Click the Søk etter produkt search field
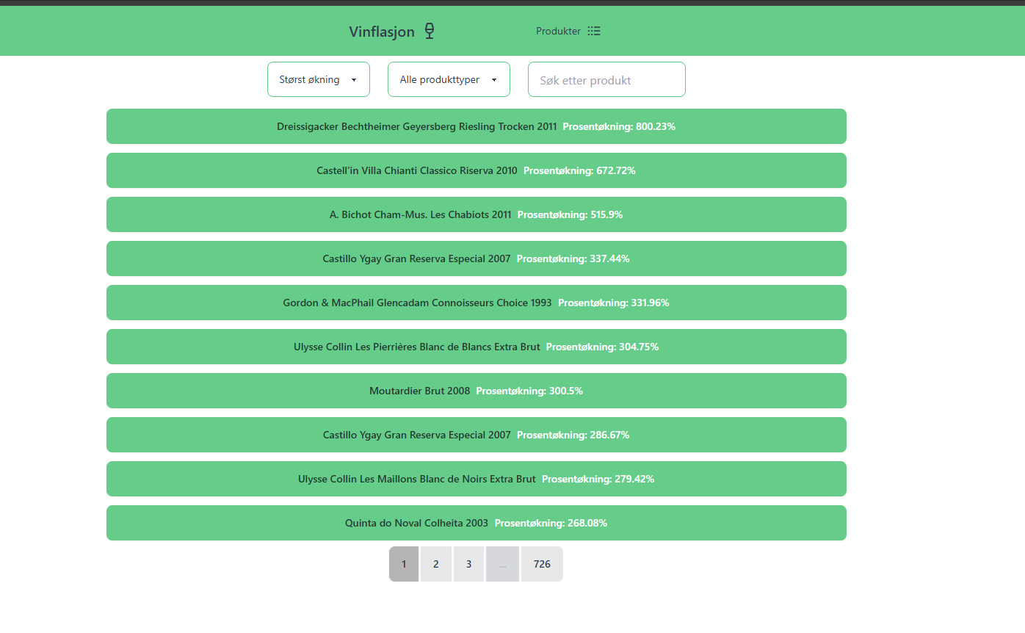This screenshot has width=1025, height=633. click(x=606, y=80)
